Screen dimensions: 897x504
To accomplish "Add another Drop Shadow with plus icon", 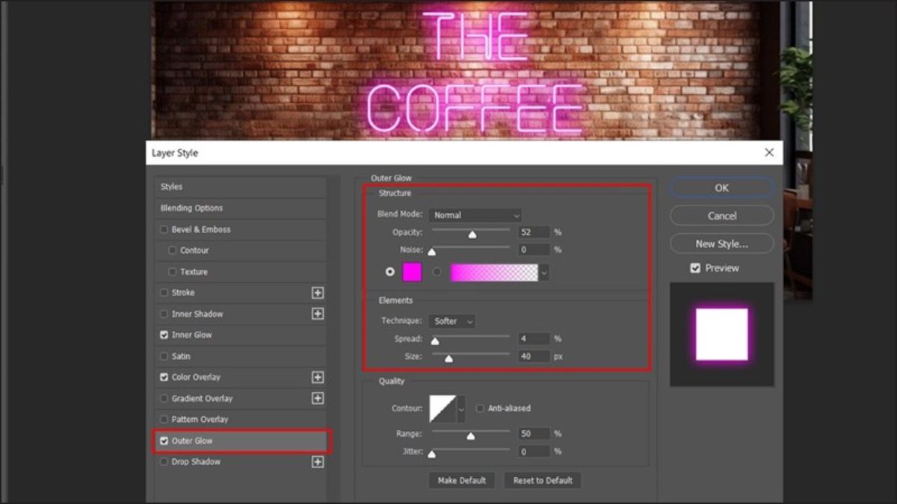I will pos(318,461).
